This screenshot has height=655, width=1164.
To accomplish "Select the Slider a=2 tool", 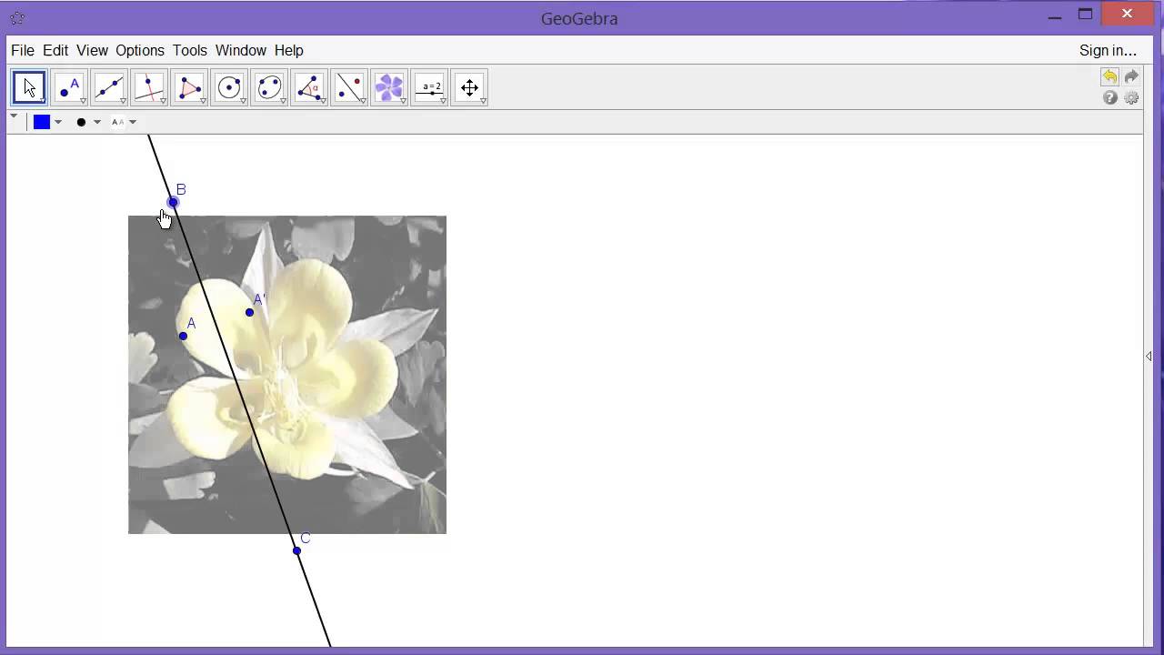I will tap(429, 87).
